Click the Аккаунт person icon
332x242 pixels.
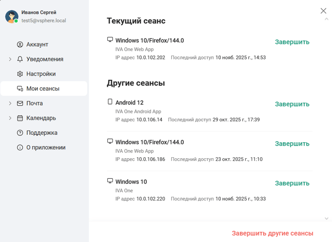tap(20, 44)
